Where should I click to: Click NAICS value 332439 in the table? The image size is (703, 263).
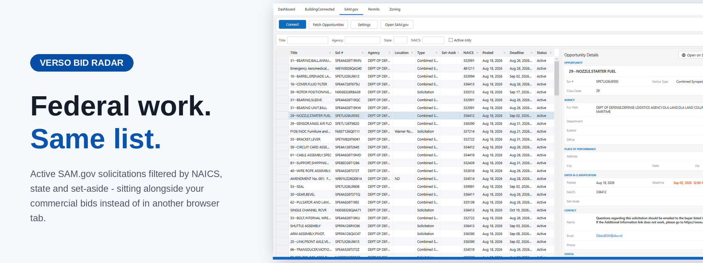tap(469, 163)
